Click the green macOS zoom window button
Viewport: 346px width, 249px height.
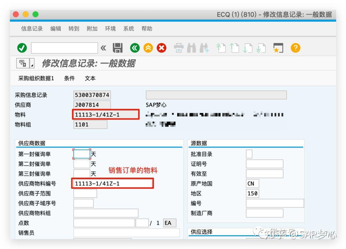tap(36, 14)
